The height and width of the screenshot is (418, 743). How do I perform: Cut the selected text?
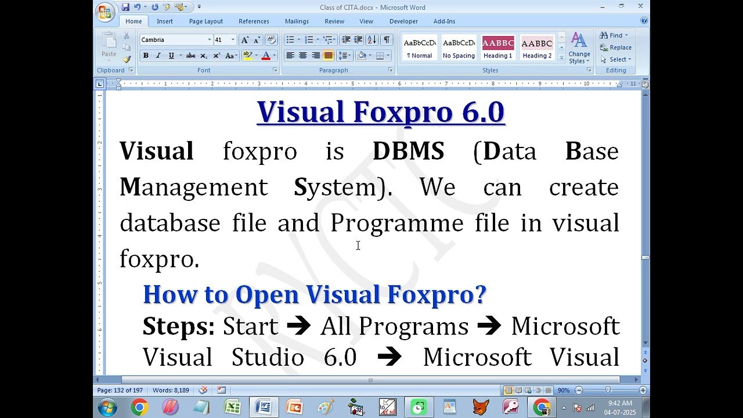tap(127, 36)
